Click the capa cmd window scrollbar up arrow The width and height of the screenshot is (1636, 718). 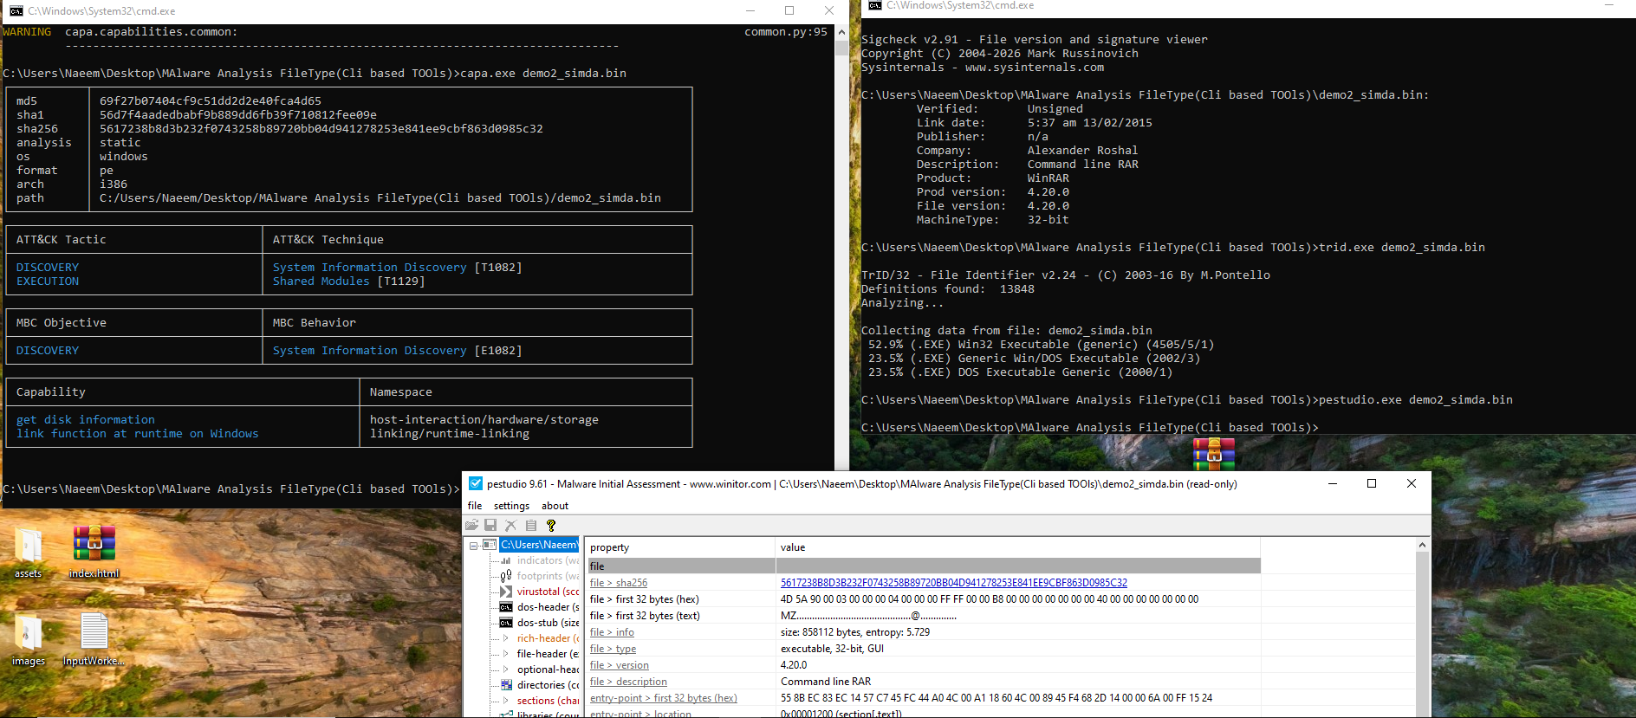coord(841,32)
